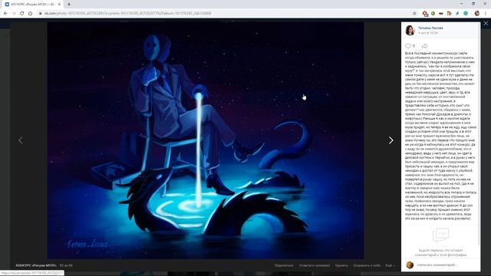The image size is (491, 276).
Task: Click the site lock icon in address bar
Action: (40, 14)
